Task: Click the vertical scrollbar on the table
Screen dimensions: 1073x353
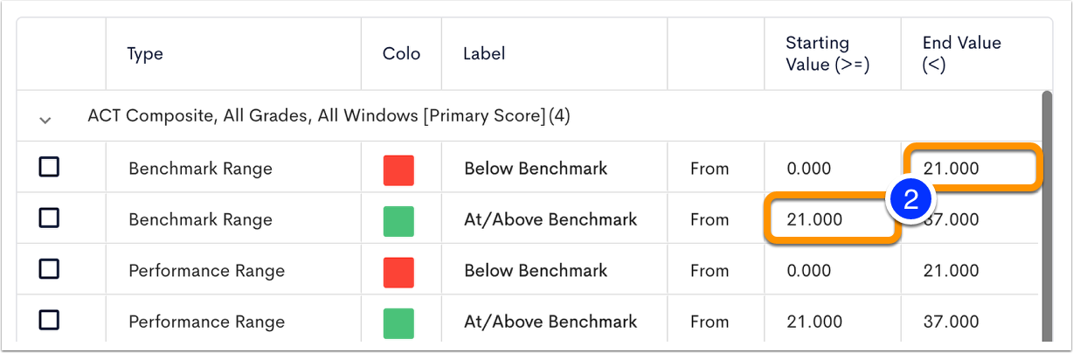Action: (x=1047, y=218)
